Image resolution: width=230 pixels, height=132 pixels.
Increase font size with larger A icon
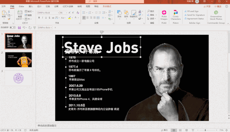pyautogui.click(x=69, y=13)
